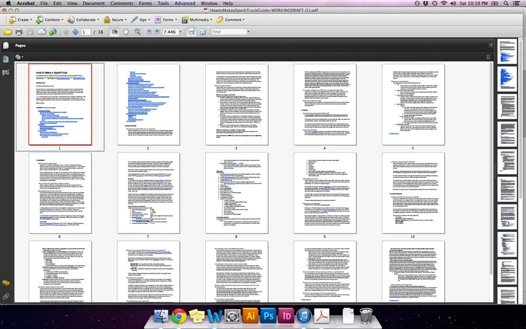The image size is (526, 329).
Task: Go to next page with blue down arrow
Action: (x=75, y=32)
